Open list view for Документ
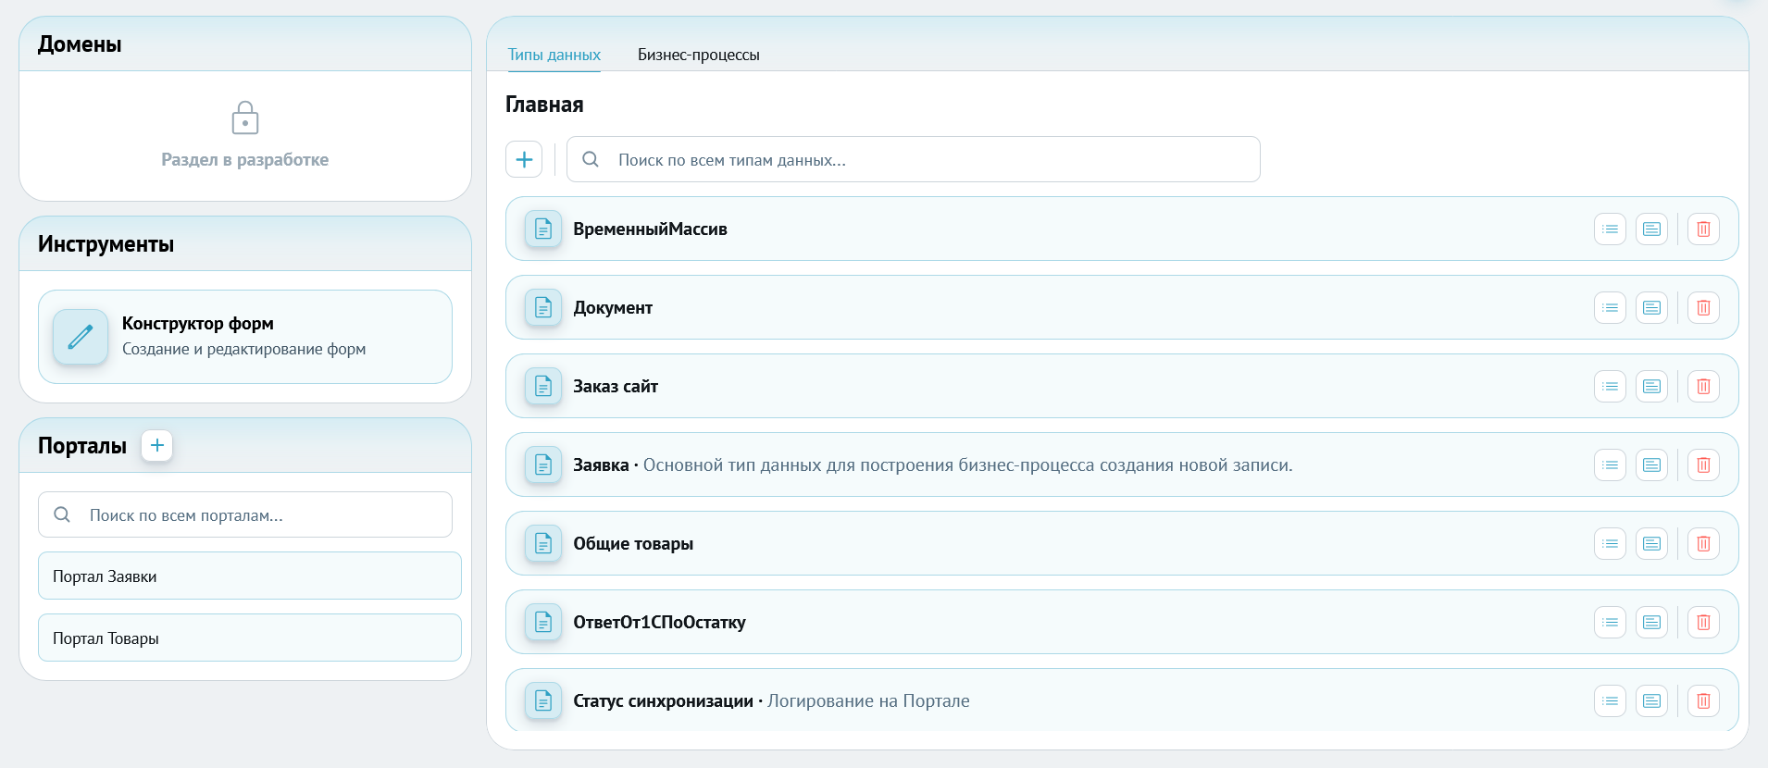The image size is (1768, 768). [1610, 307]
